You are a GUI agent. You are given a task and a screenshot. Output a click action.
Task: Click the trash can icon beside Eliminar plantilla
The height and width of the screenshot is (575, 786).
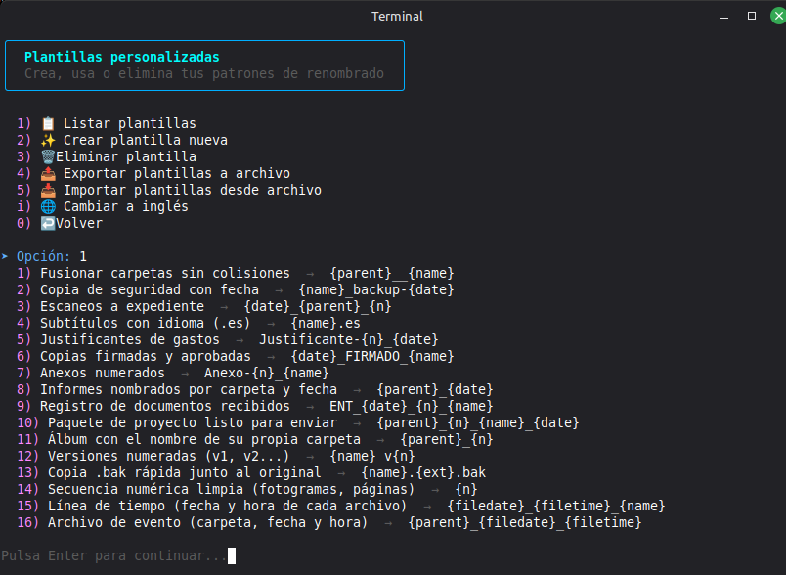coord(48,156)
